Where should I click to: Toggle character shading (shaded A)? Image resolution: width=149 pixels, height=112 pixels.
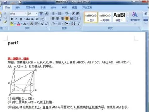click(x=31, y=24)
